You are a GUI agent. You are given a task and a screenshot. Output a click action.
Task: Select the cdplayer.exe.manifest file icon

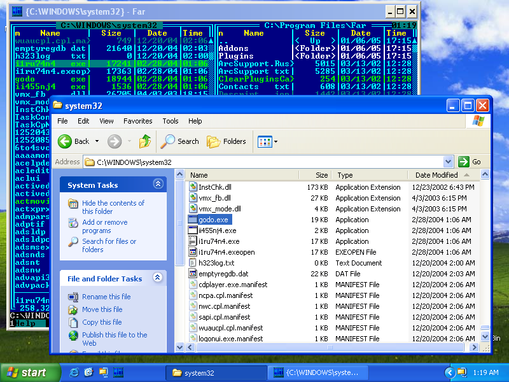tap(193, 284)
